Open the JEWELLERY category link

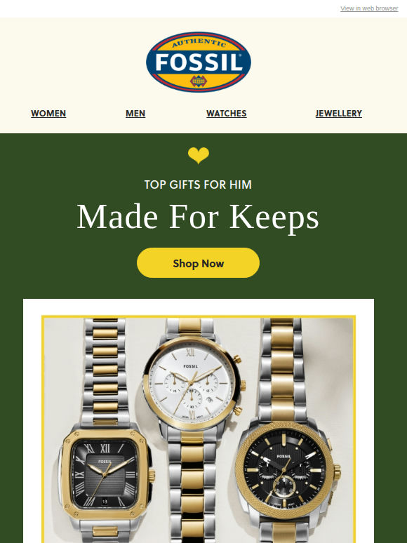point(338,113)
